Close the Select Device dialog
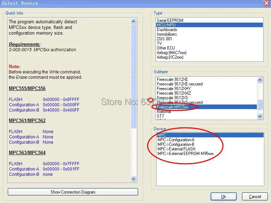Screen dimensions: 271x203 (x=266, y=3)
